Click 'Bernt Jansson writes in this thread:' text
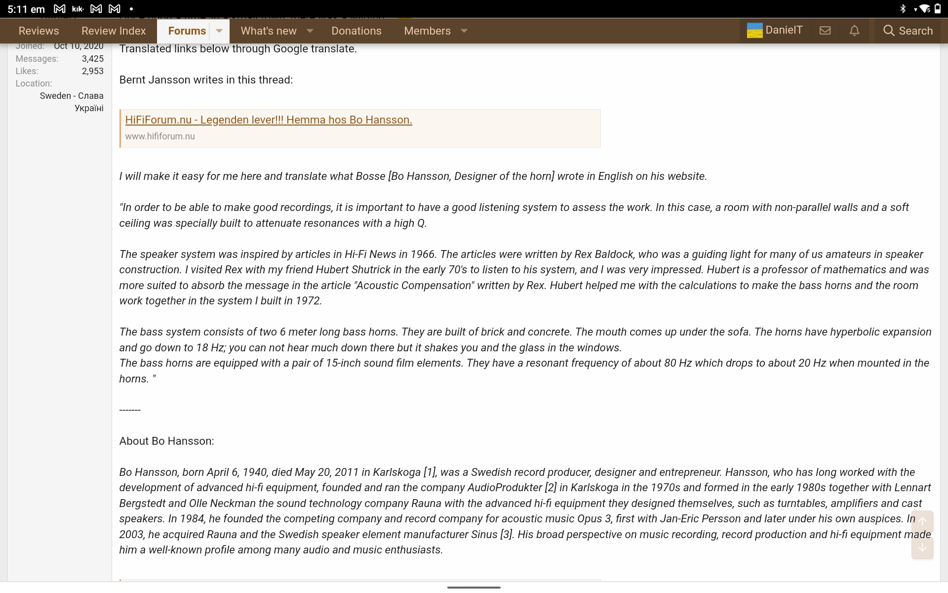This screenshot has height=593, width=948. click(x=206, y=80)
